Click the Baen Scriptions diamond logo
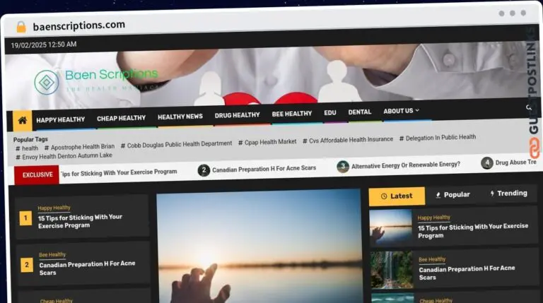The width and height of the screenshot is (543, 303). 47,83
